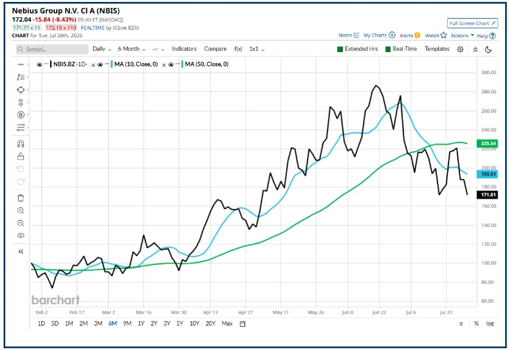
Task: Open chart type line style dropdown
Action: click(158, 50)
